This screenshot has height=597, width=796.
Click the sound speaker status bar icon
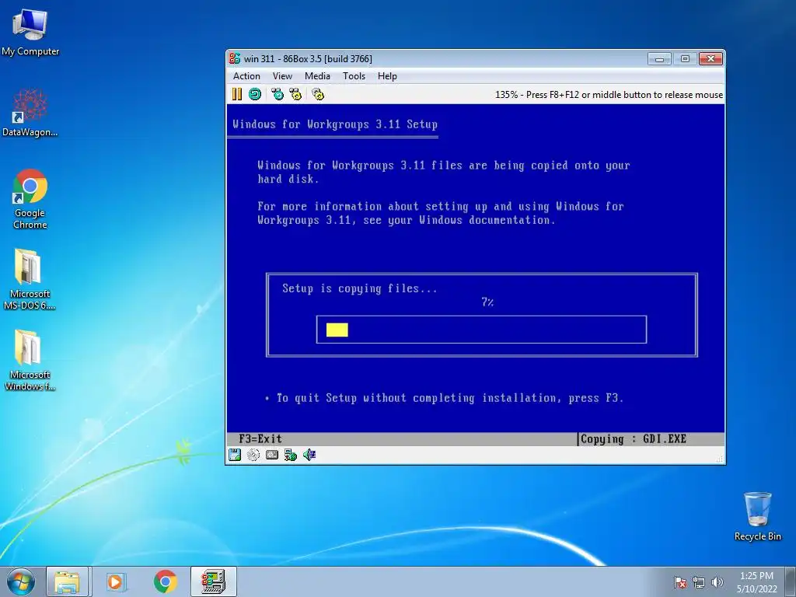pos(309,455)
